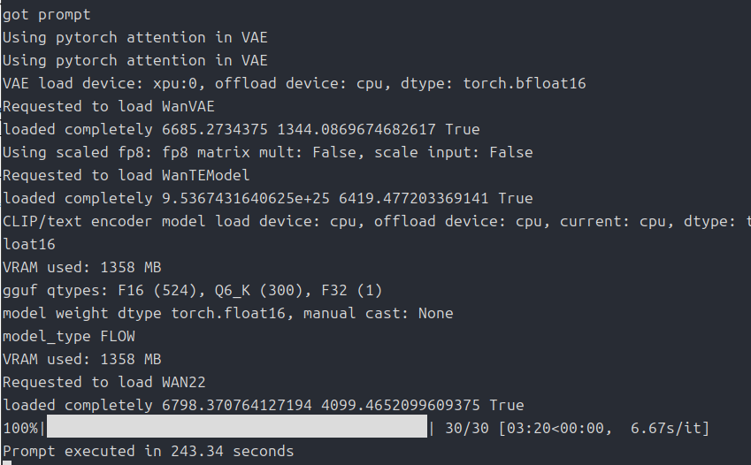Click the 'VAE load device: xpu:0' line

click(294, 83)
